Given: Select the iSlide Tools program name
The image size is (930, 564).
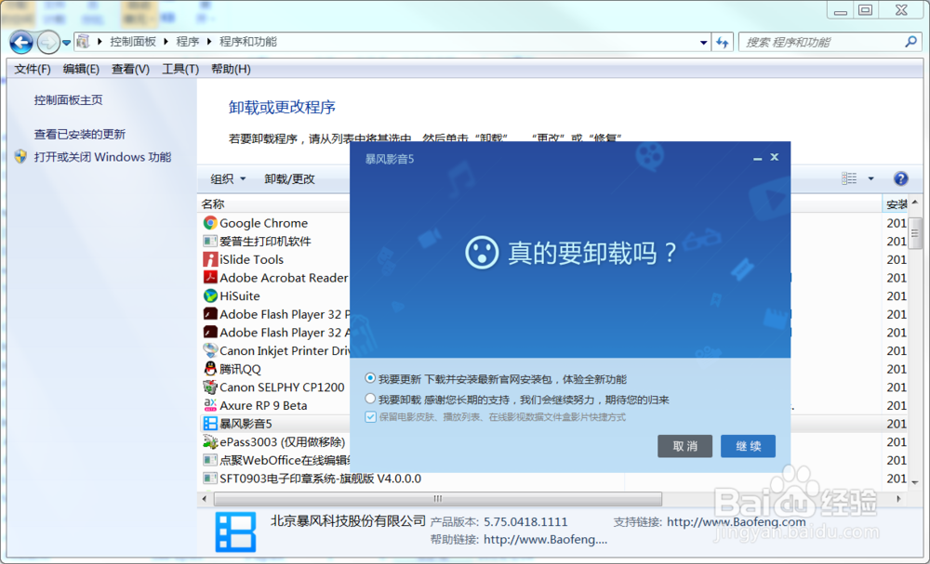Looking at the screenshot, I should [251, 259].
